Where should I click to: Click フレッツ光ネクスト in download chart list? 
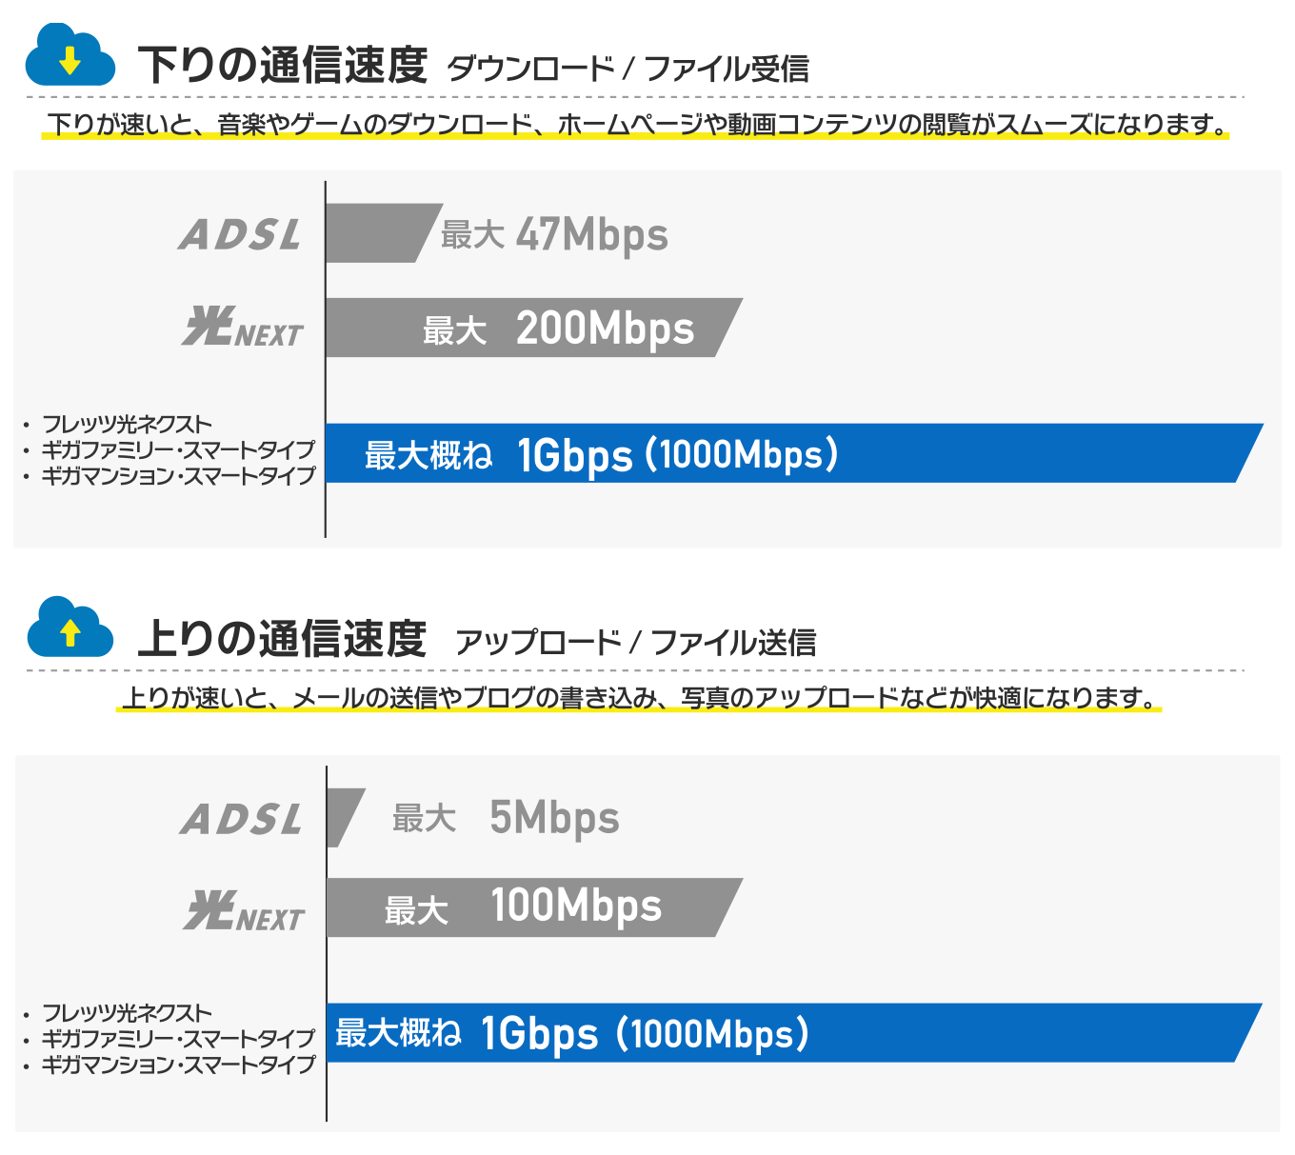127,424
